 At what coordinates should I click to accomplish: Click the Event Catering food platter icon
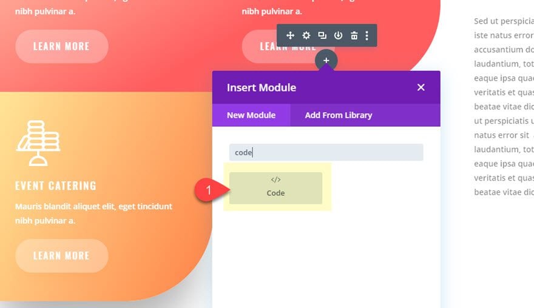pos(38,143)
